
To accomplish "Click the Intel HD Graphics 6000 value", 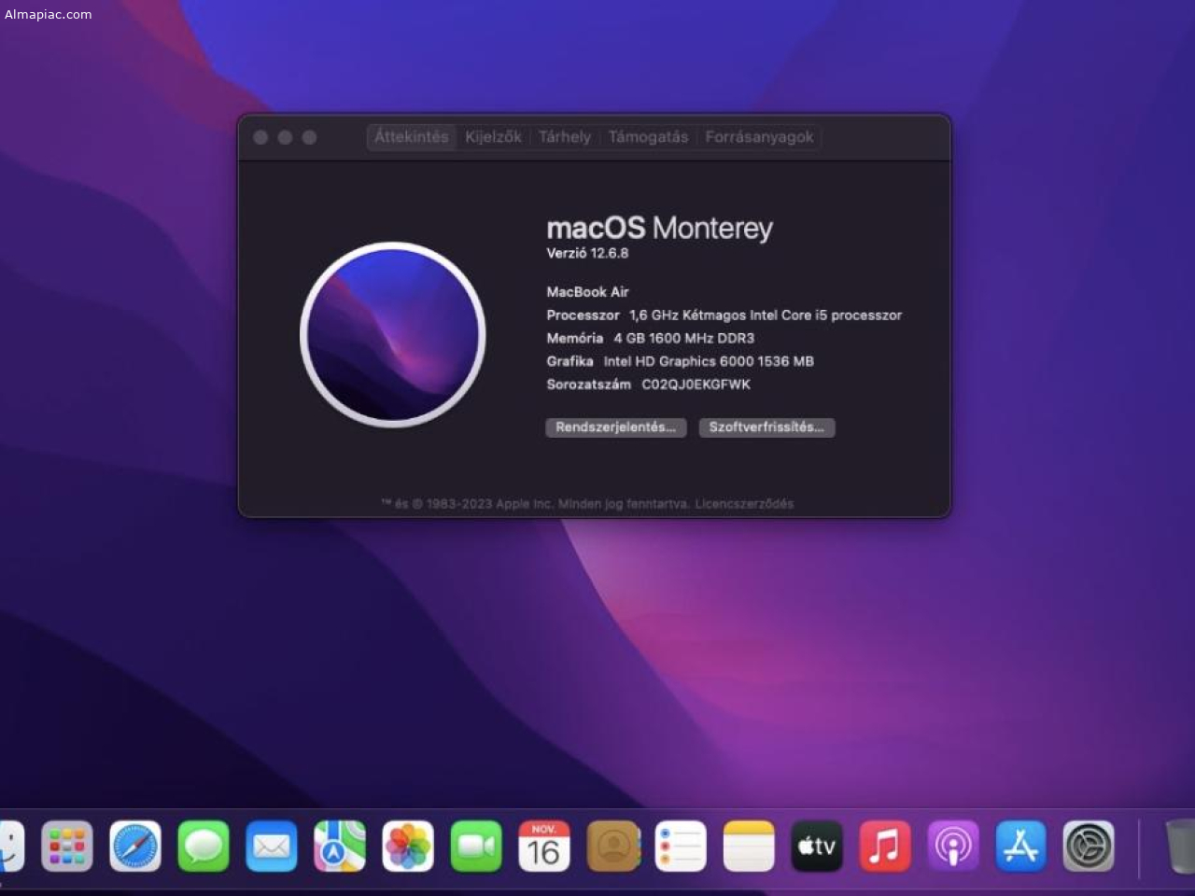I will click(709, 361).
